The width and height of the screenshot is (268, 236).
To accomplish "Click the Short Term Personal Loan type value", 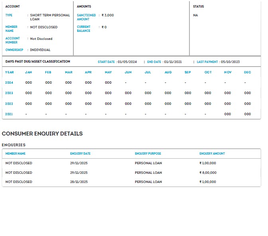I will point(50,17).
